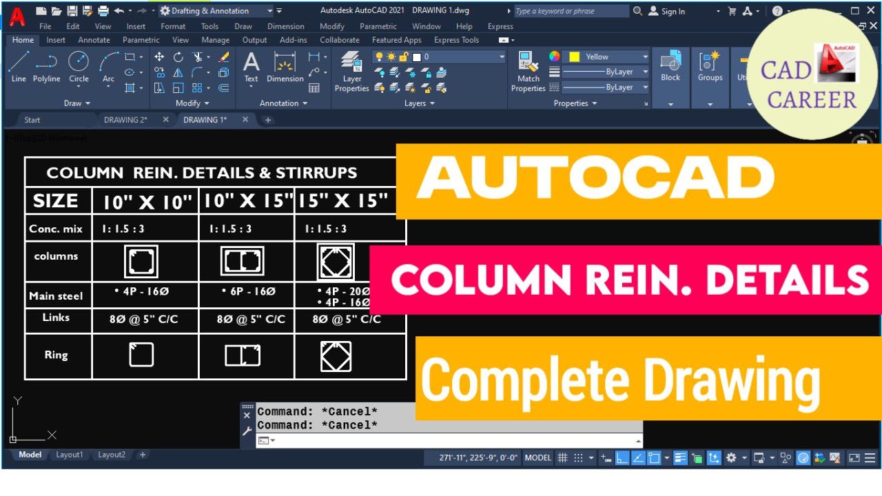Click the Plot (print) icon

click(103, 11)
